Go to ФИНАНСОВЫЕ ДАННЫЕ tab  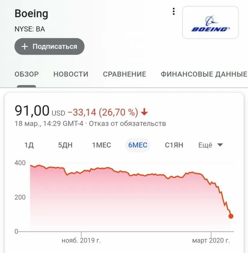click(204, 74)
